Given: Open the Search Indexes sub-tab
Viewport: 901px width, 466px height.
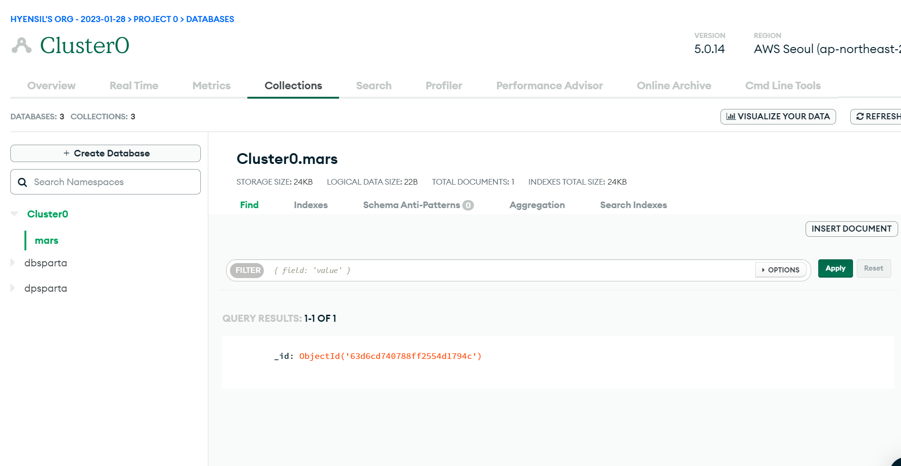Looking at the screenshot, I should (x=633, y=205).
